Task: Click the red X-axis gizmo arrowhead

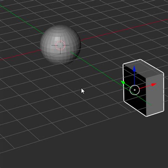Action: point(154,85)
